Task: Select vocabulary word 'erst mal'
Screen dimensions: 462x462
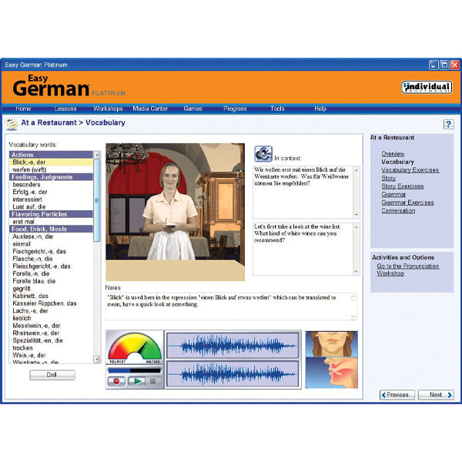Action: point(51,222)
